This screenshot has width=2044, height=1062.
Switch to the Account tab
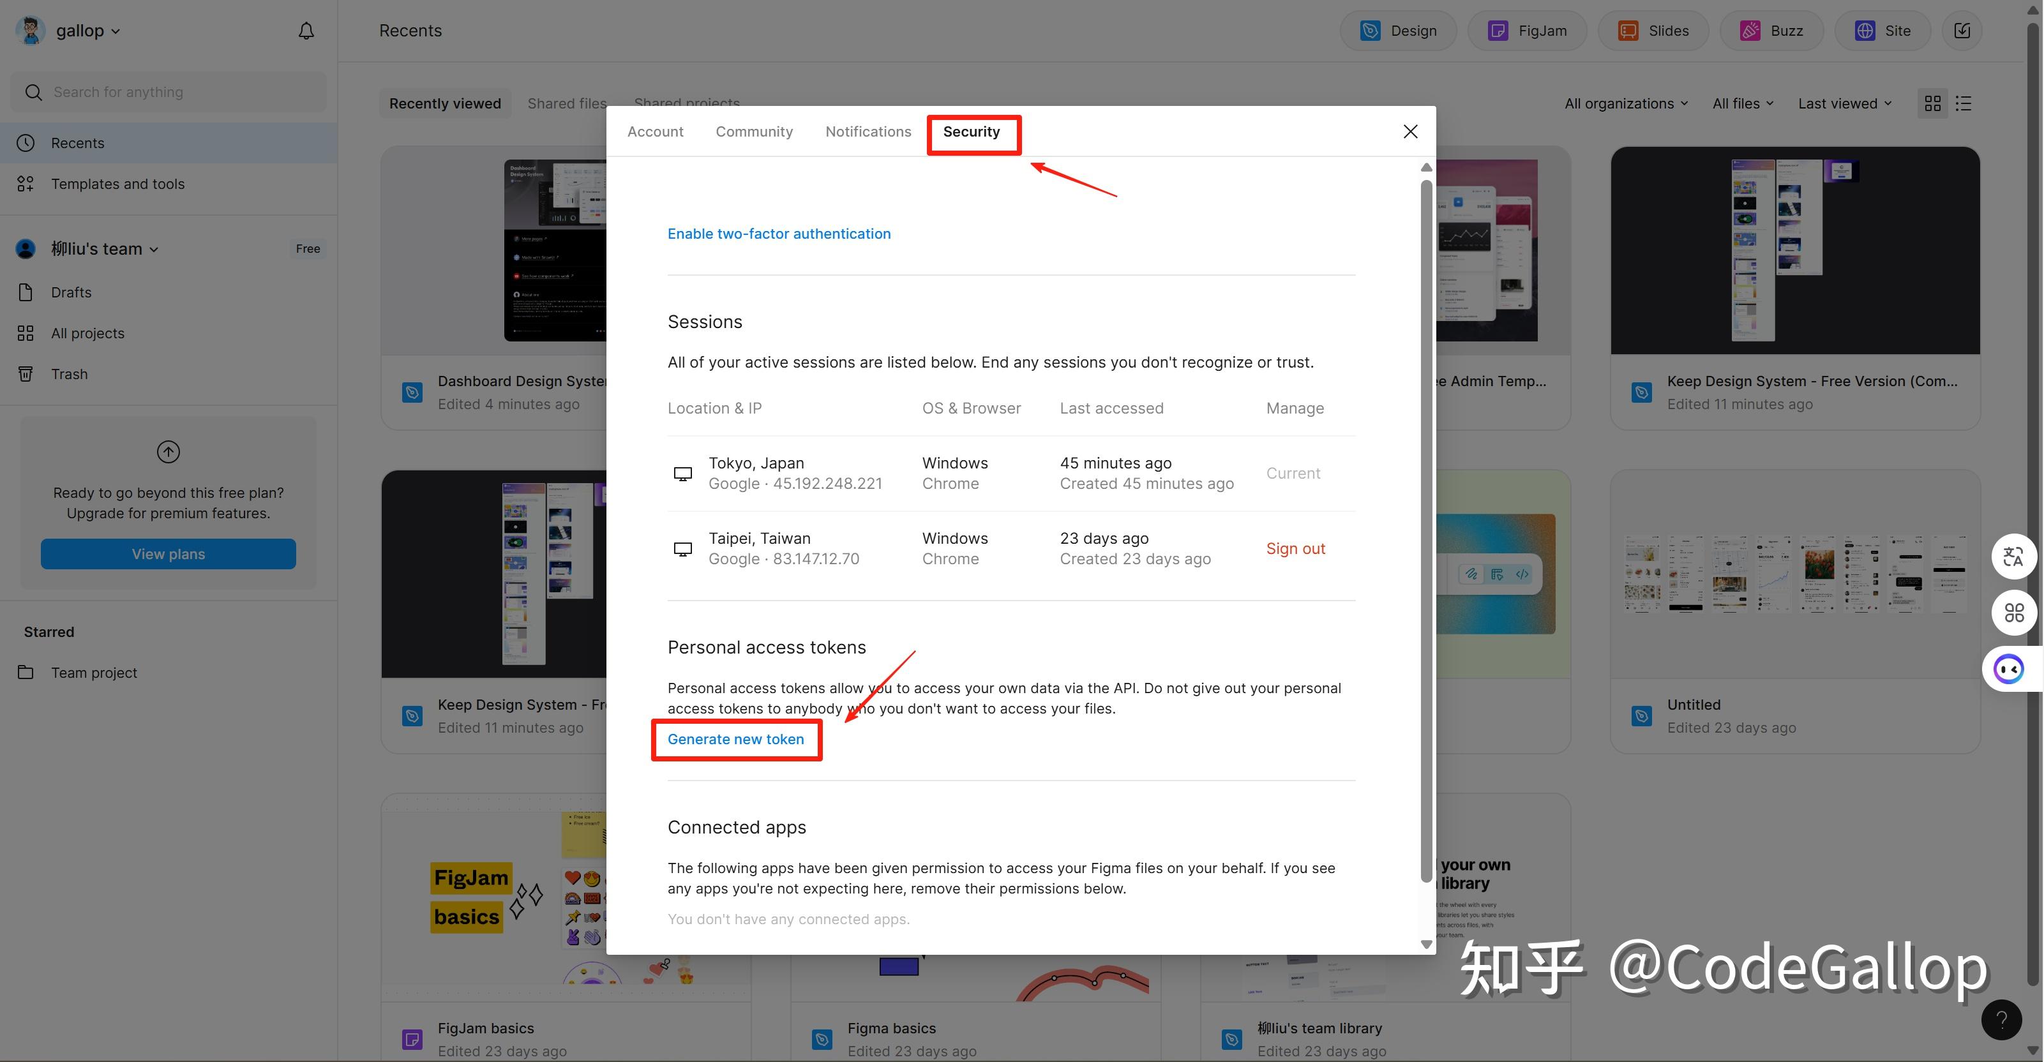pos(654,131)
